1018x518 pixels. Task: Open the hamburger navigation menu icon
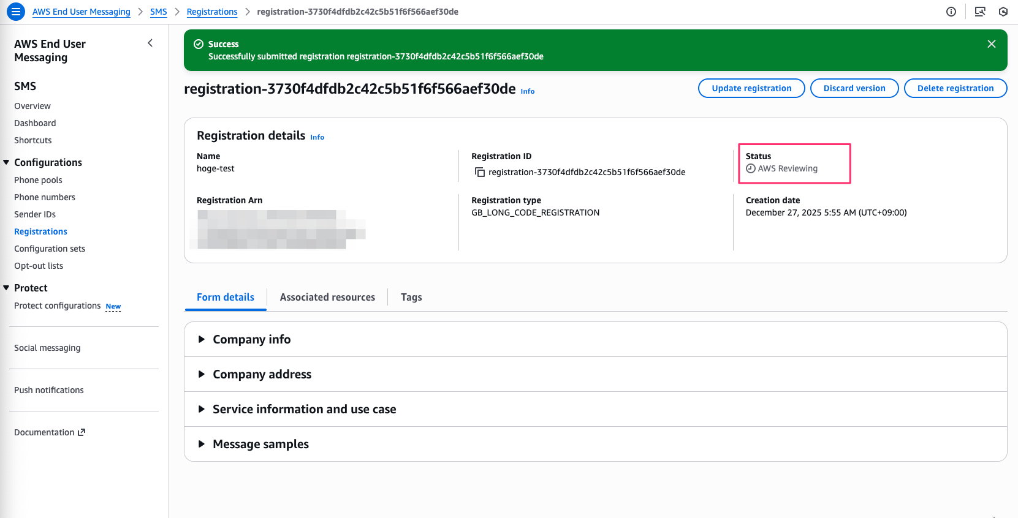(x=16, y=12)
